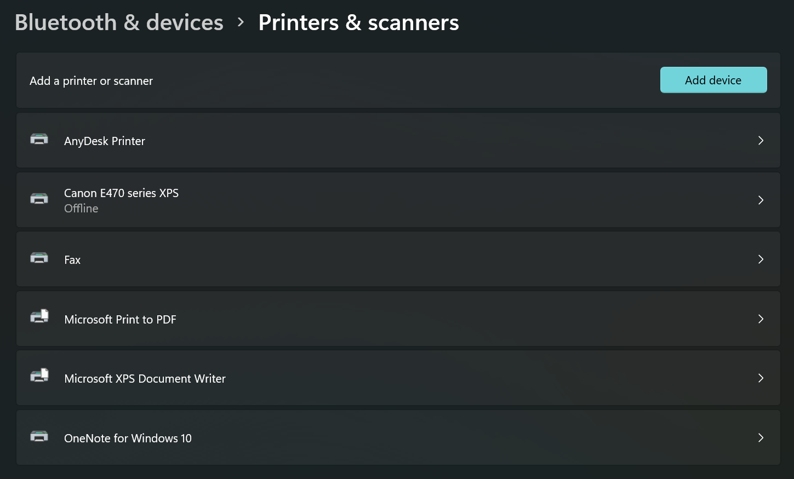Select the Fax label text
794x479 pixels.
[x=72, y=260]
